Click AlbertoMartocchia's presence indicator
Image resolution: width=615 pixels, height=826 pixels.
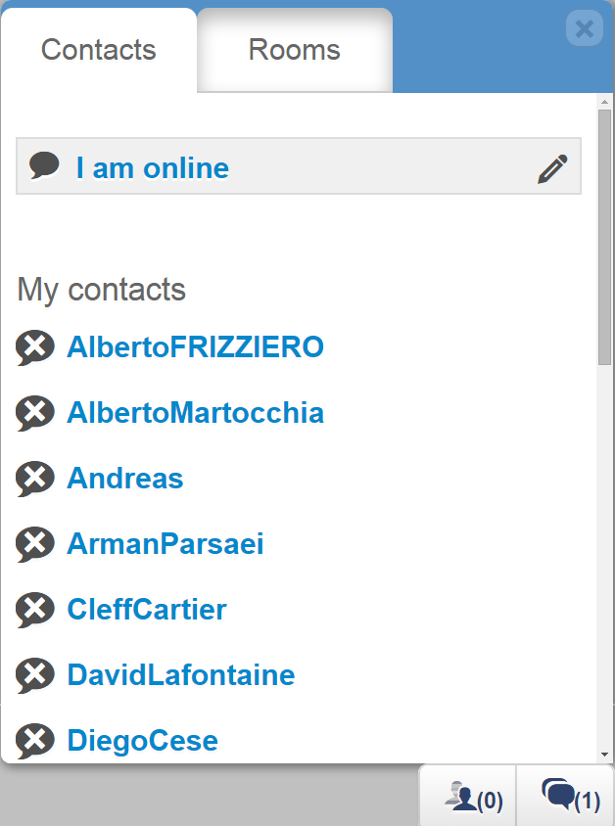click(35, 413)
